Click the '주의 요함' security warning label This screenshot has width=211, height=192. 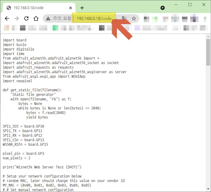[x=62, y=18]
